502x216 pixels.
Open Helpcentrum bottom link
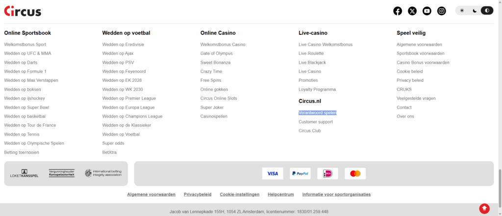click(281, 194)
